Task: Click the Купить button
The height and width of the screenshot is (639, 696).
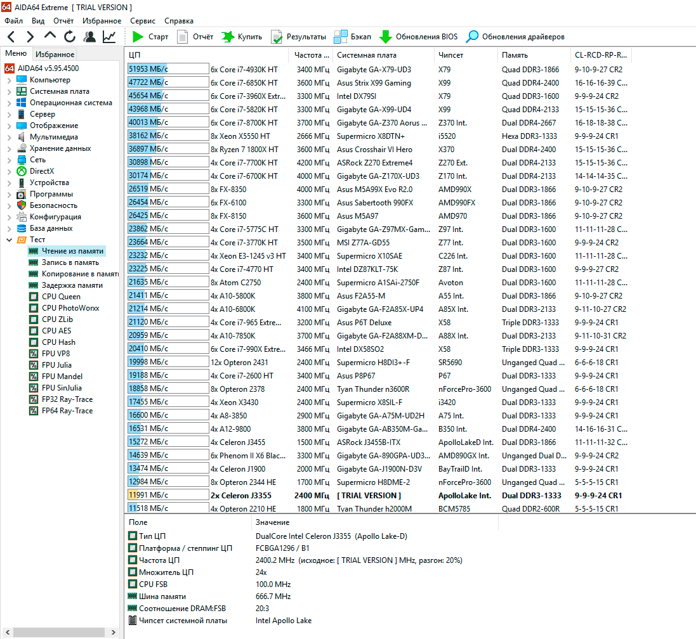Action: [242, 37]
